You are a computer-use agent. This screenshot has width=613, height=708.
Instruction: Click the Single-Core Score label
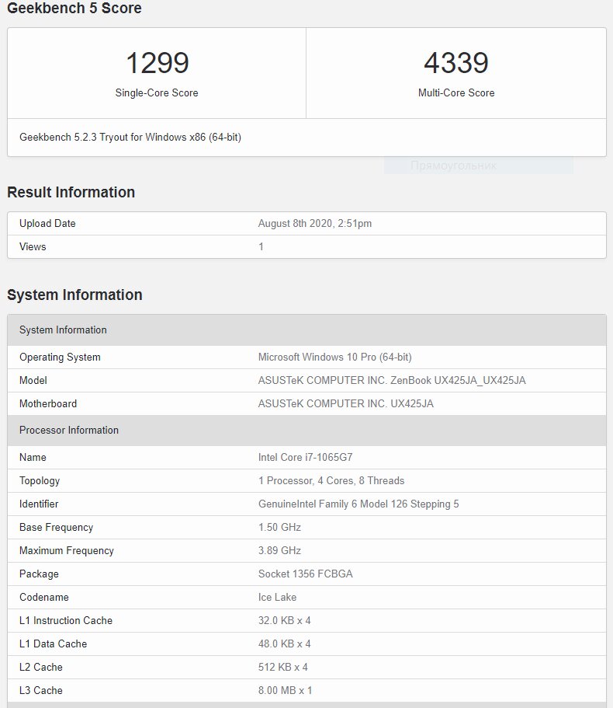157,92
